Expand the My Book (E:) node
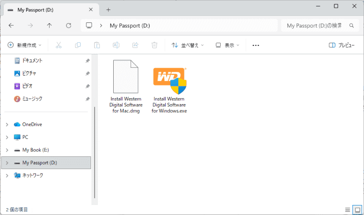364x215 pixels. [x=7, y=150]
